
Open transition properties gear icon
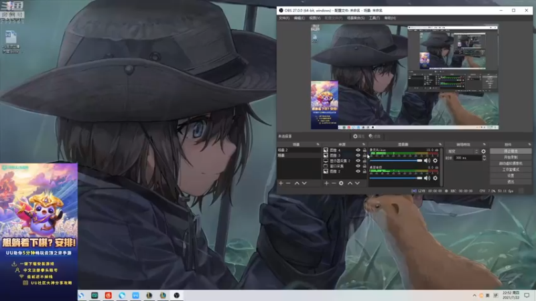point(483,151)
